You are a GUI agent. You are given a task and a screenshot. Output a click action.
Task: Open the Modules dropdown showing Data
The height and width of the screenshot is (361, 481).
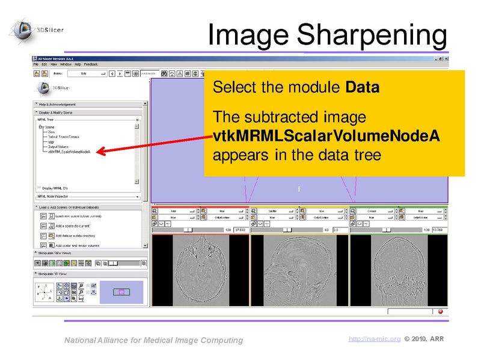[x=87, y=73]
